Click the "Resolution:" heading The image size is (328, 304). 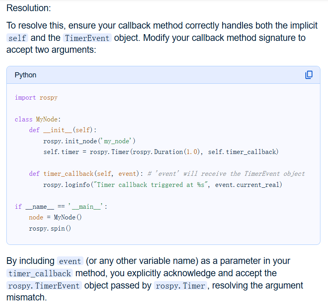tap(29, 8)
